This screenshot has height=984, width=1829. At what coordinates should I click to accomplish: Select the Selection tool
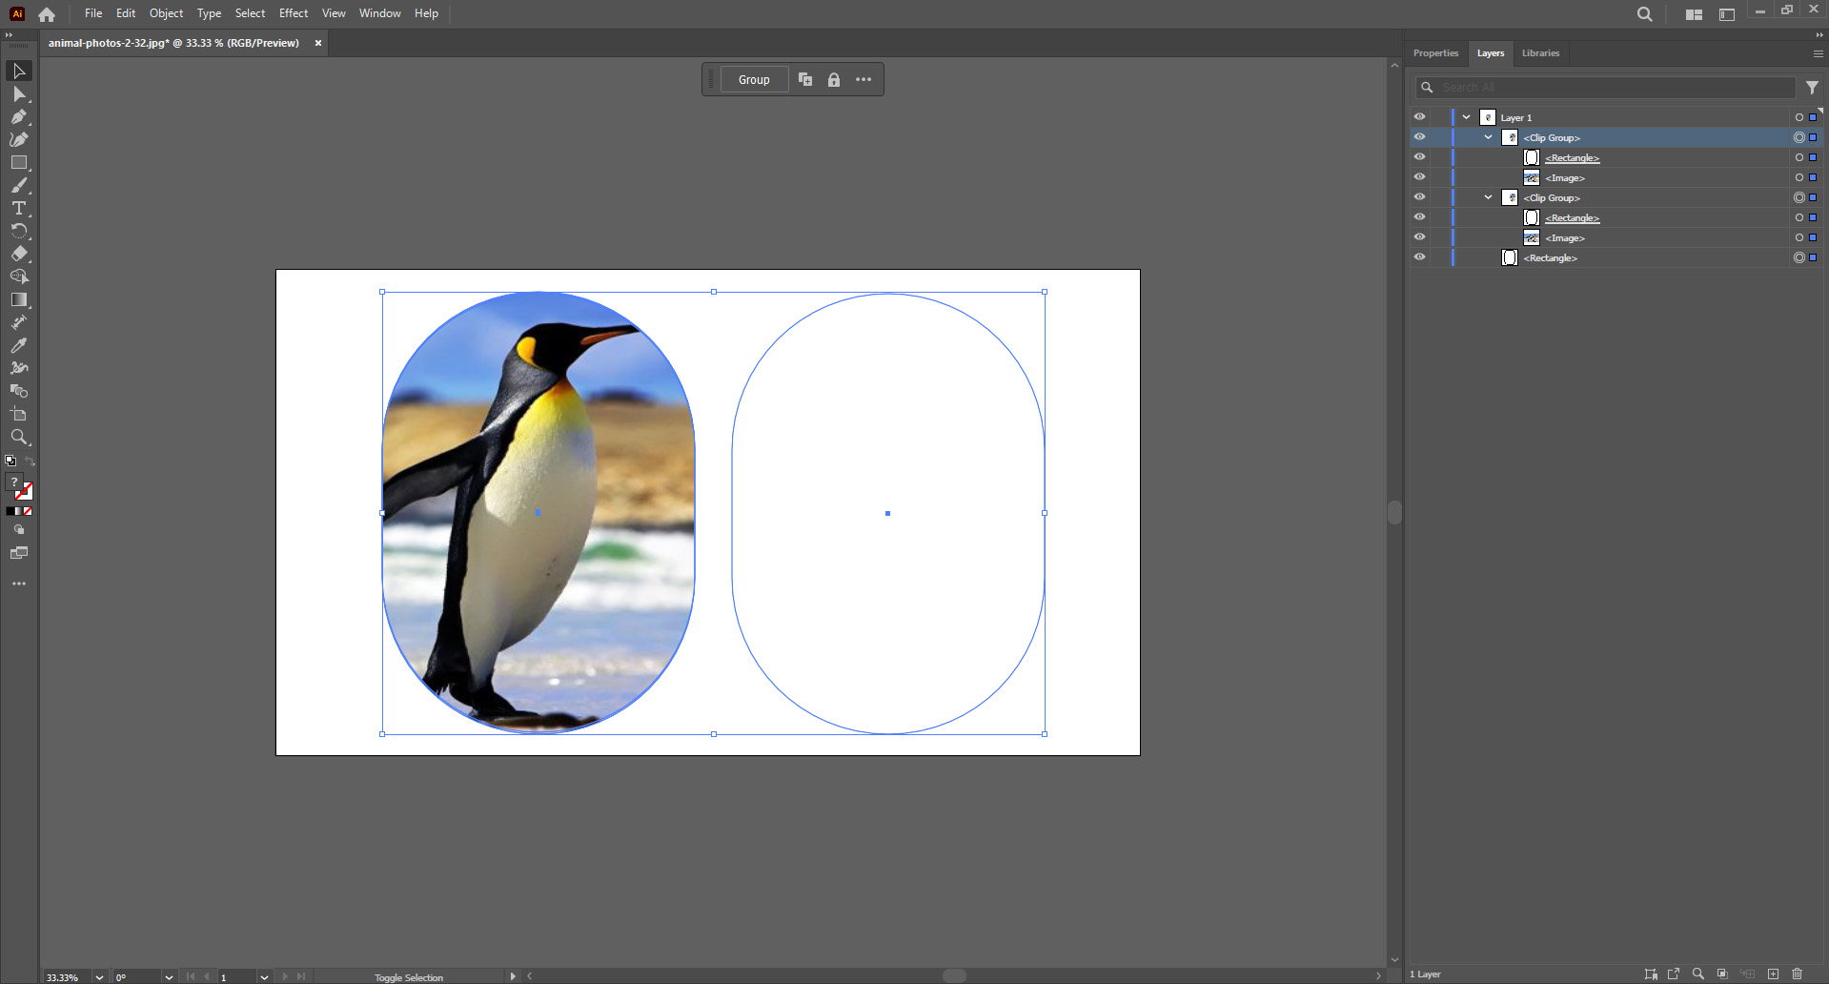(18, 71)
